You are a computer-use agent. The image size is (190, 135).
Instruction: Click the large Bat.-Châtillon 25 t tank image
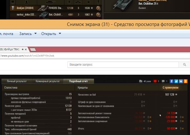pyautogui.click(x=123, y=5)
